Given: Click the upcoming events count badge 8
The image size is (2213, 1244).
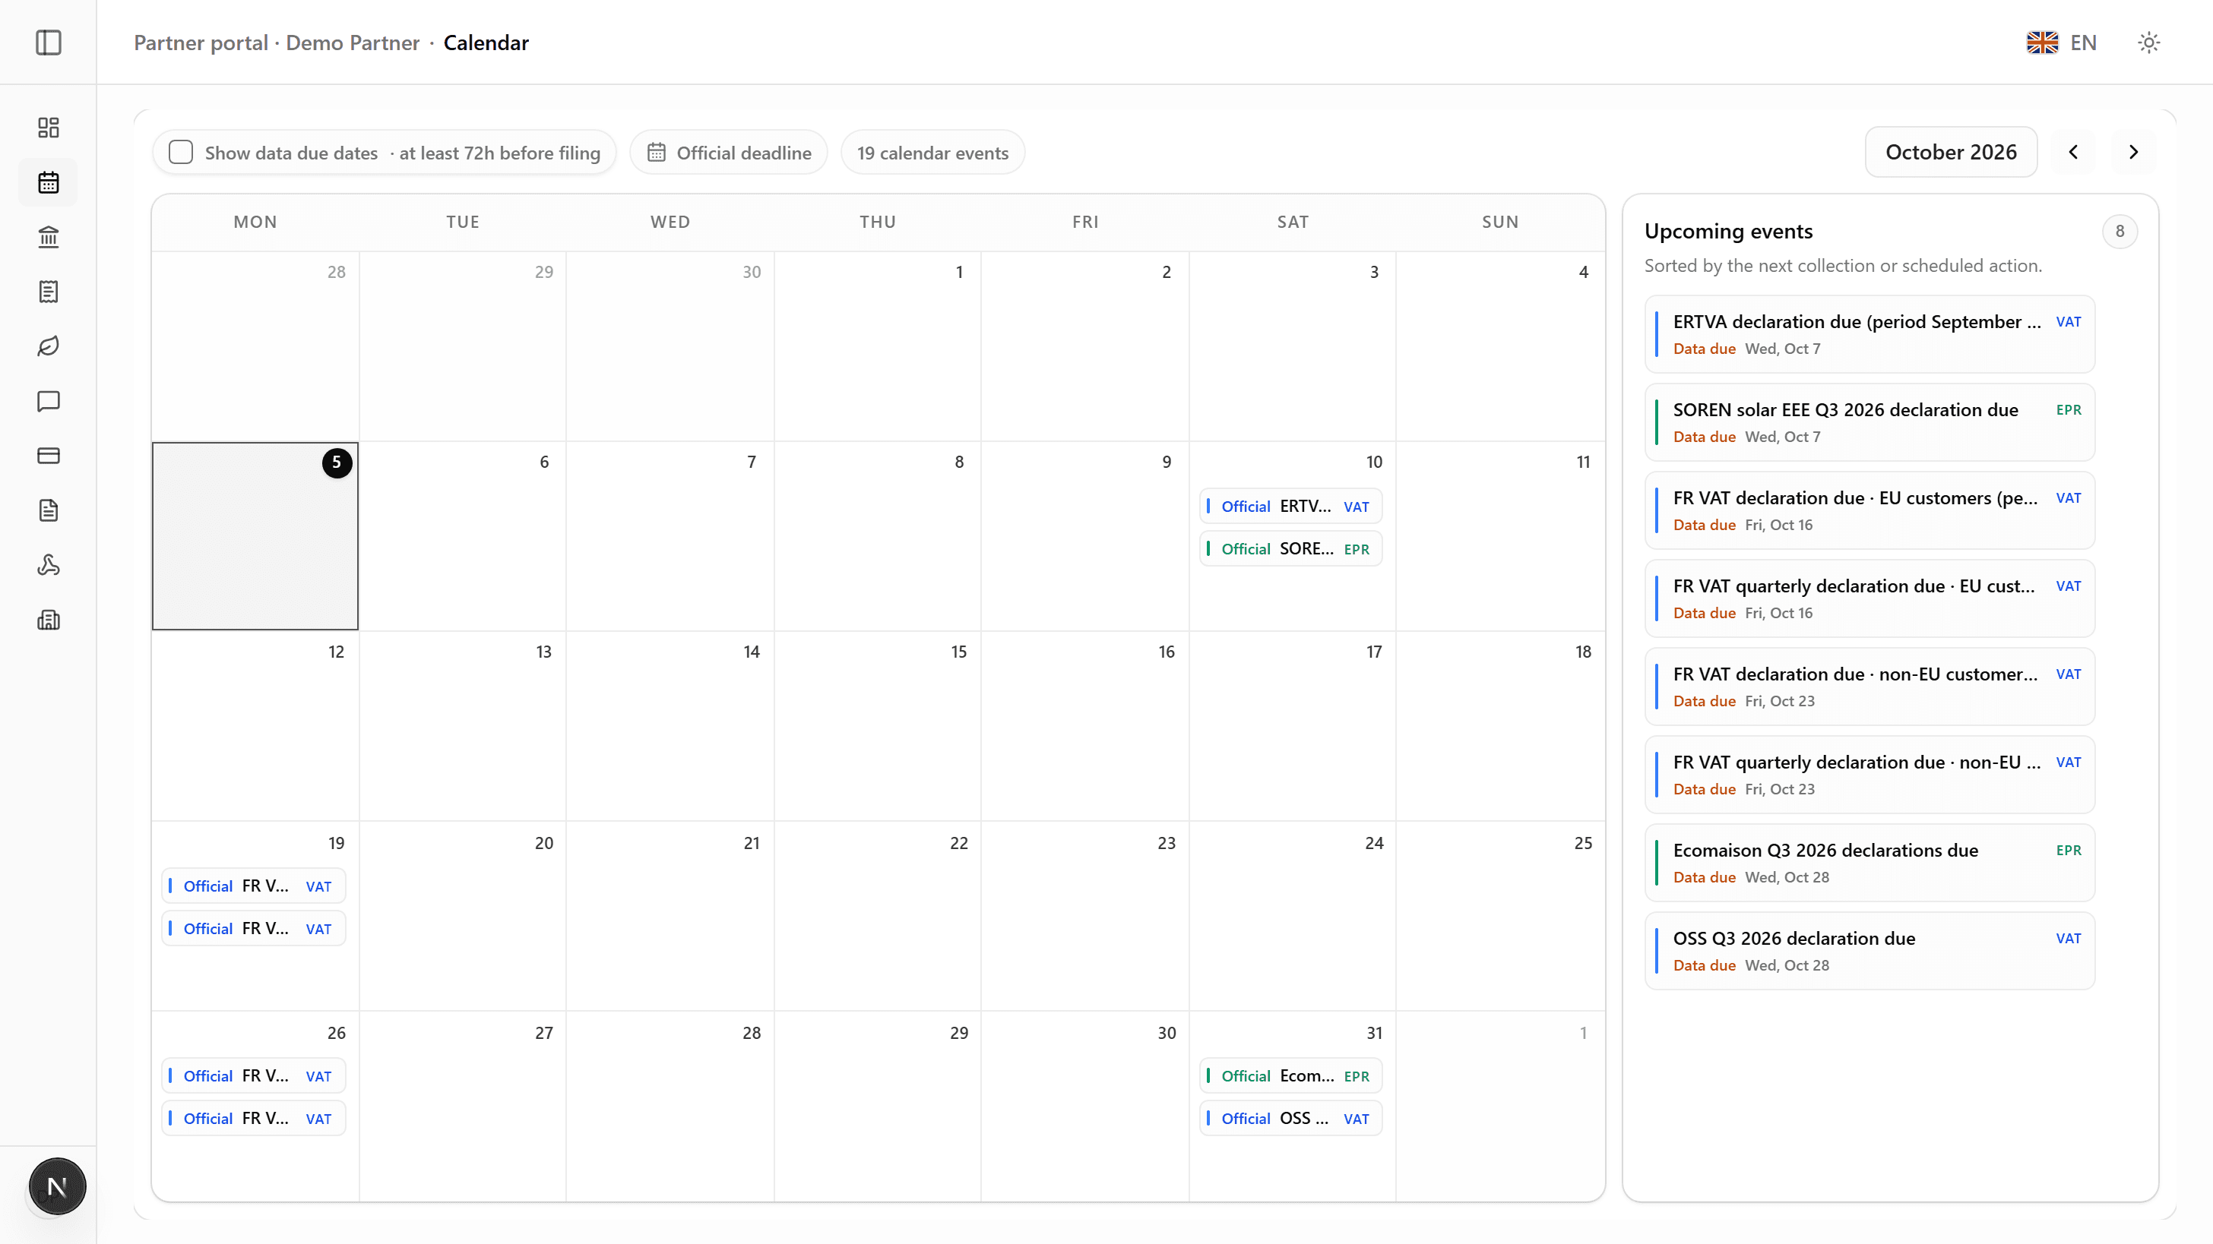Looking at the screenshot, I should click(x=2120, y=231).
